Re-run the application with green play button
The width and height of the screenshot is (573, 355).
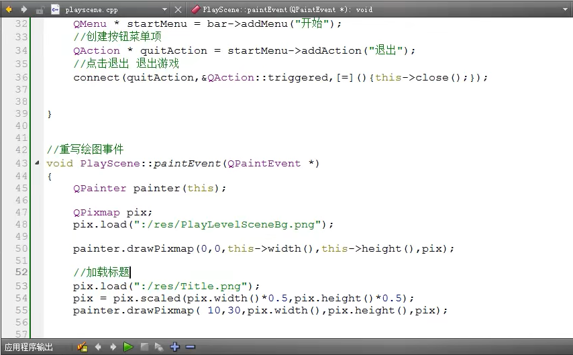coord(128,346)
